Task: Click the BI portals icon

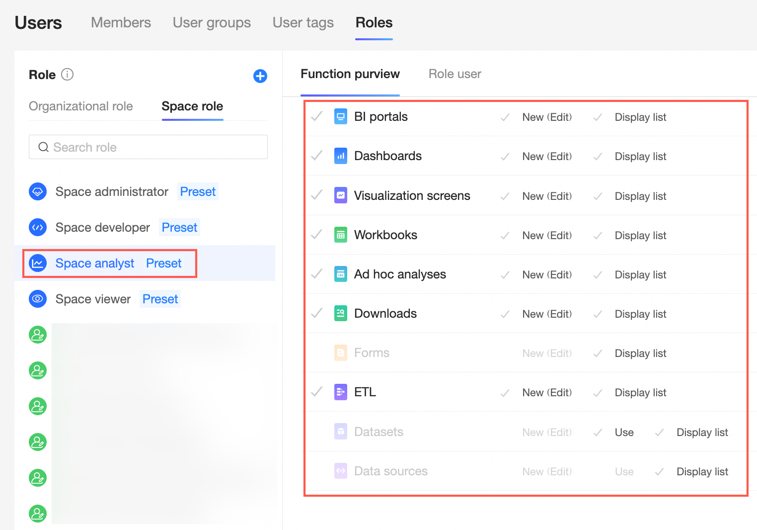Action: pyautogui.click(x=341, y=117)
